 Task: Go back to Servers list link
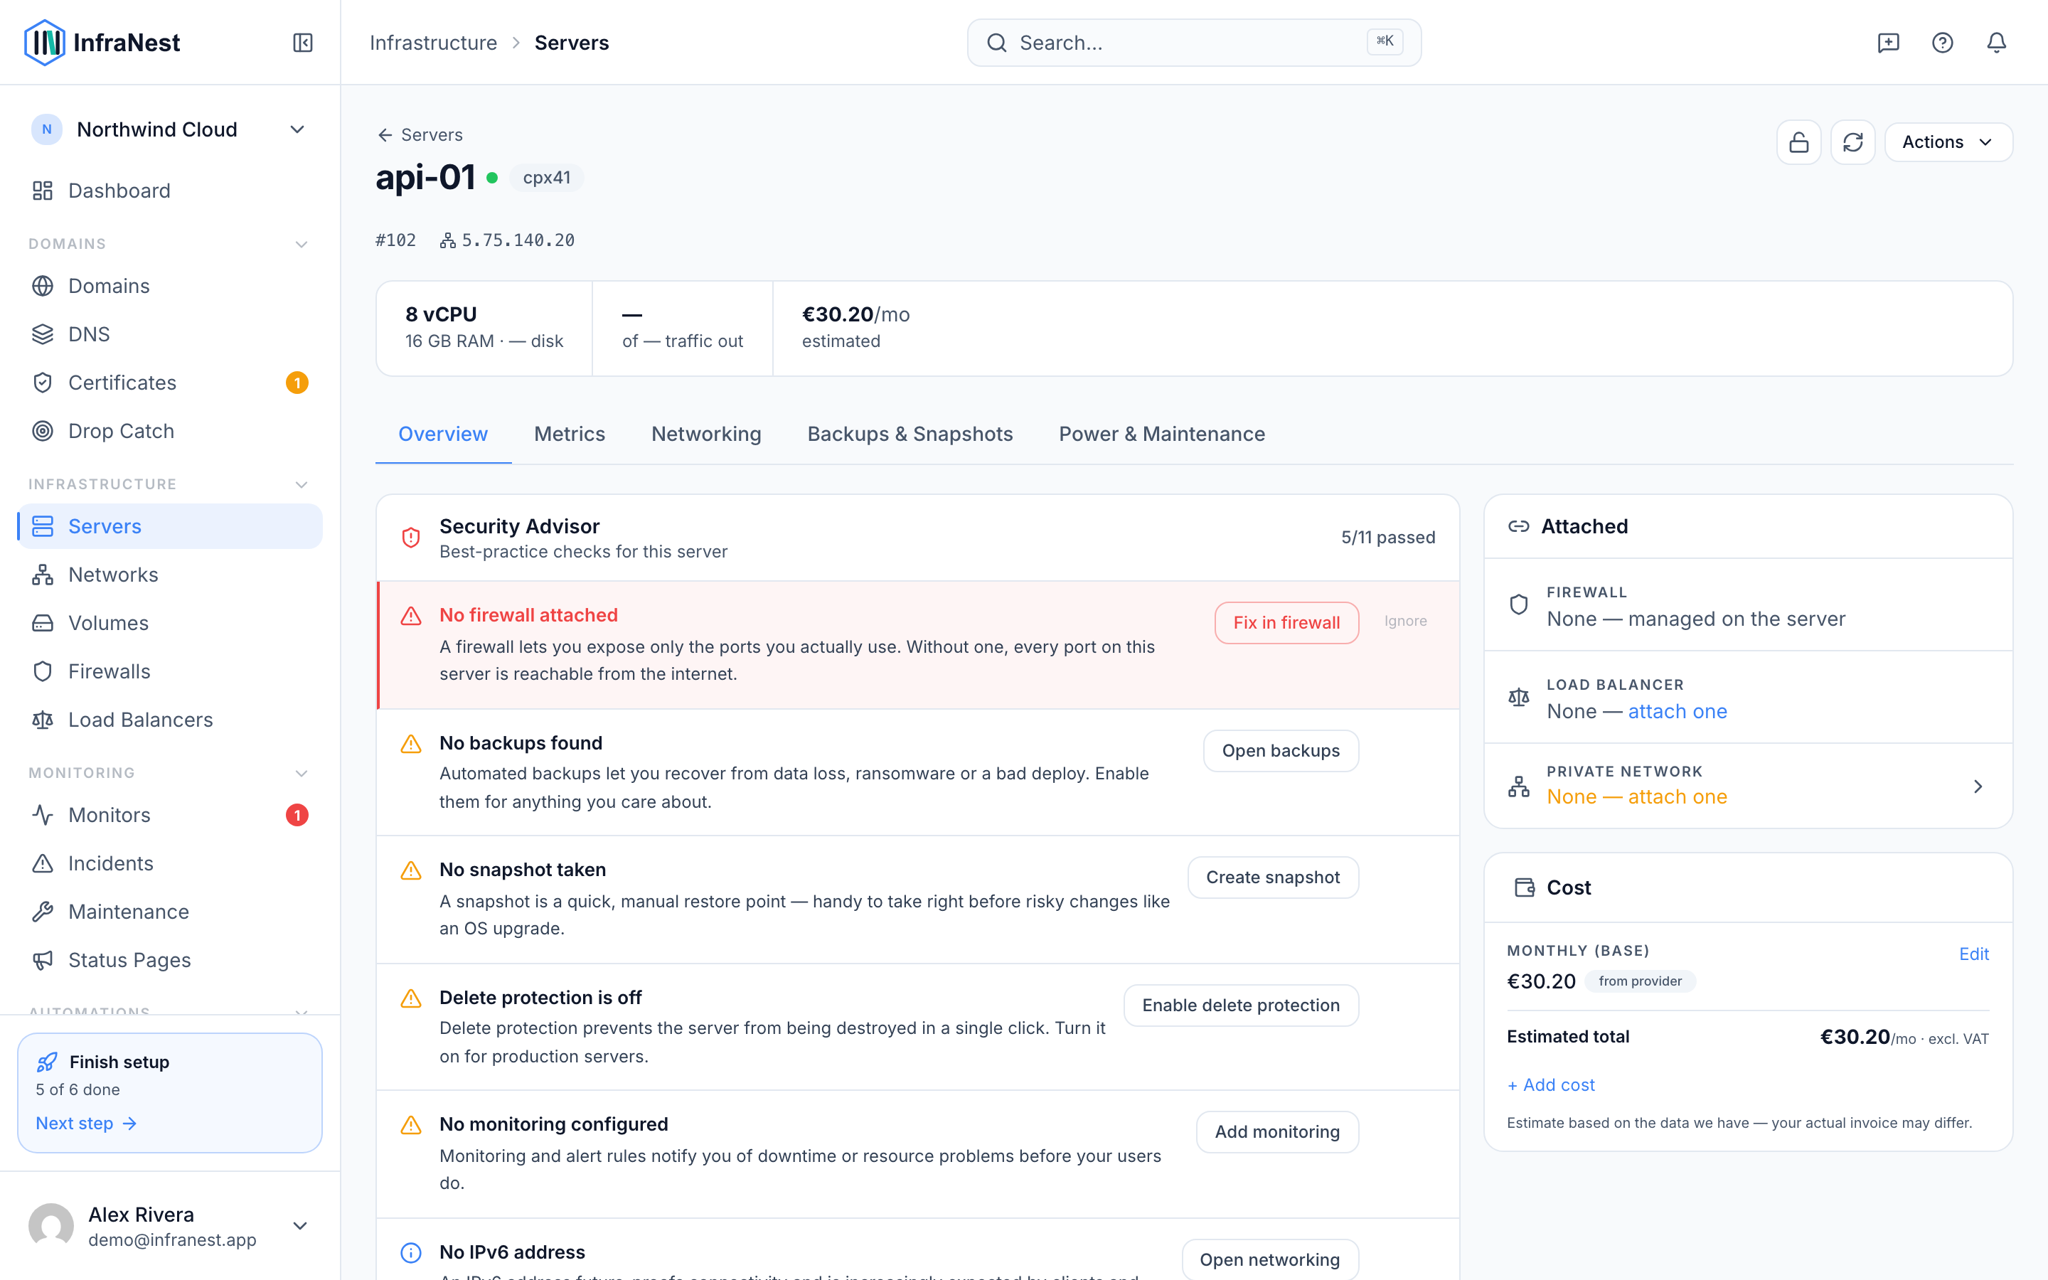pyautogui.click(x=420, y=134)
